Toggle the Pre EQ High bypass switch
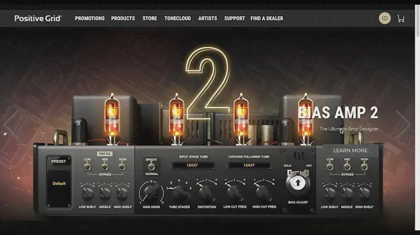 (123, 166)
